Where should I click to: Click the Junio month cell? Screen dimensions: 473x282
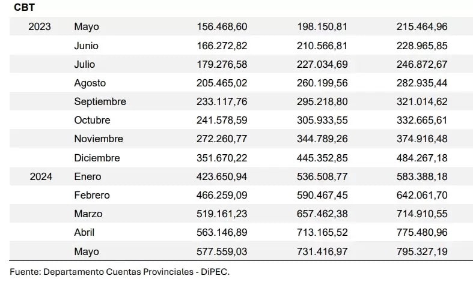pos(86,46)
